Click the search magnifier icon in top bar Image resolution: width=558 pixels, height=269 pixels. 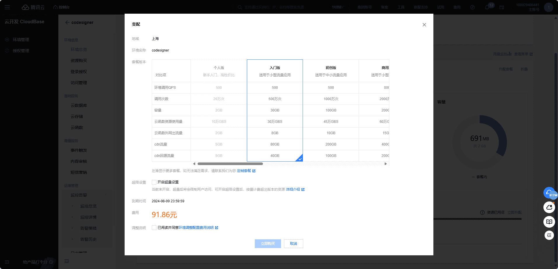pos(240,7)
